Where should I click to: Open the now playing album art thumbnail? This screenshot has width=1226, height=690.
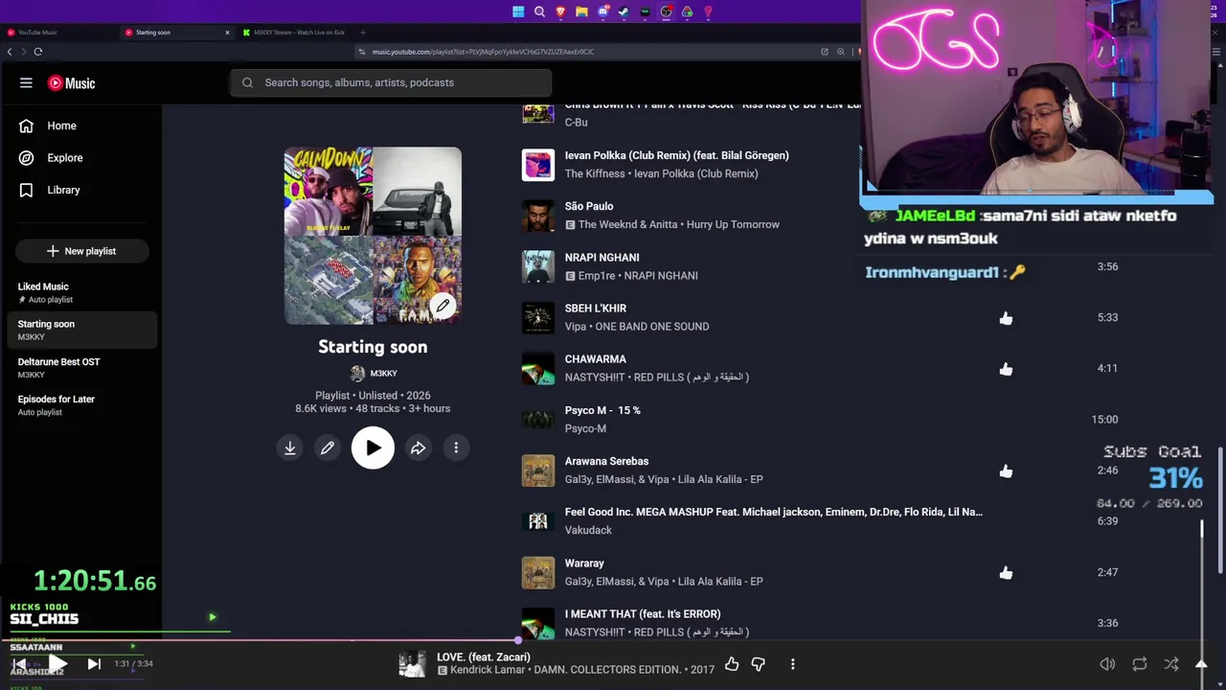[413, 663]
